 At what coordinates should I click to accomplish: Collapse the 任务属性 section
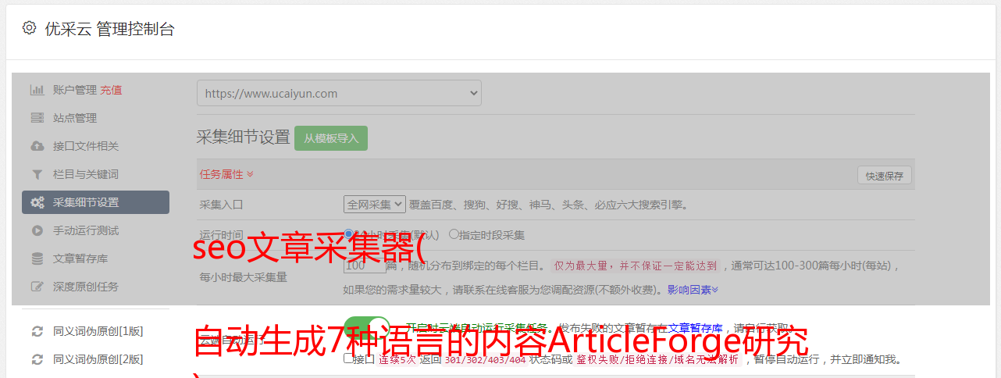coord(226,174)
